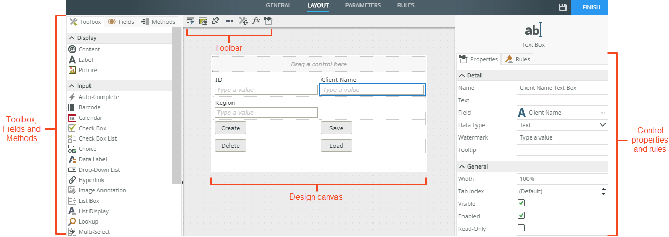
Task: Switch to the Parameters step
Action: (x=363, y=6)
